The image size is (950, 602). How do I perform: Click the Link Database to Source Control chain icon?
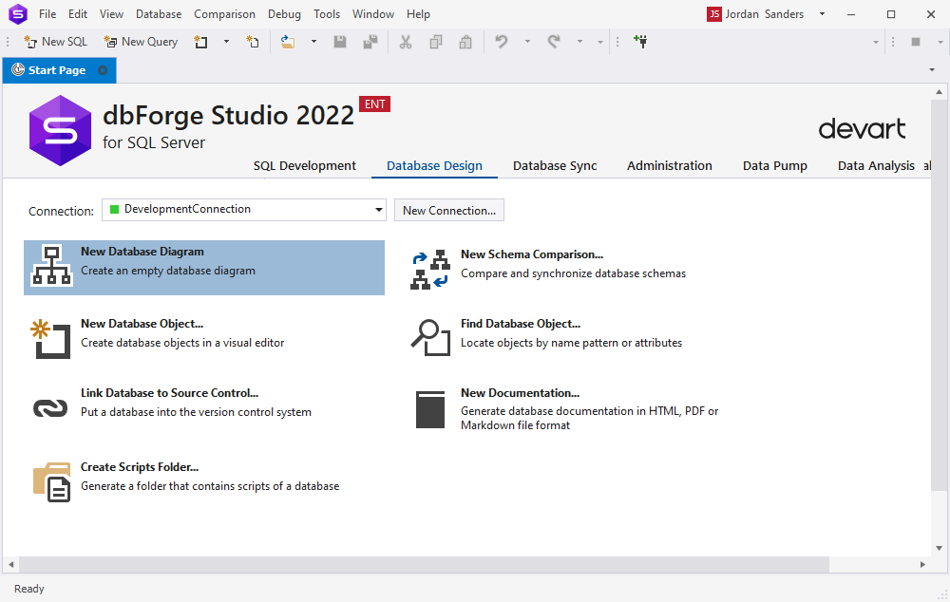[50, 408]
